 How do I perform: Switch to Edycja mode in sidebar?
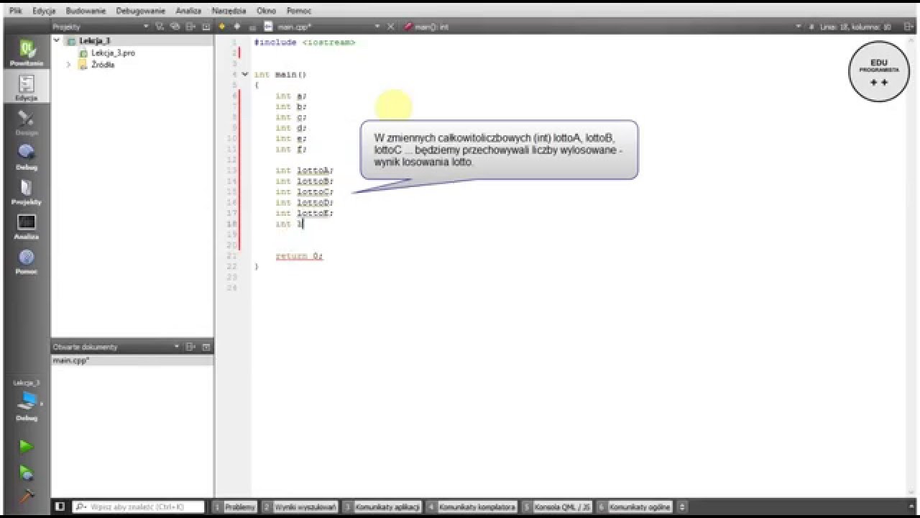(x=27, y=88)
